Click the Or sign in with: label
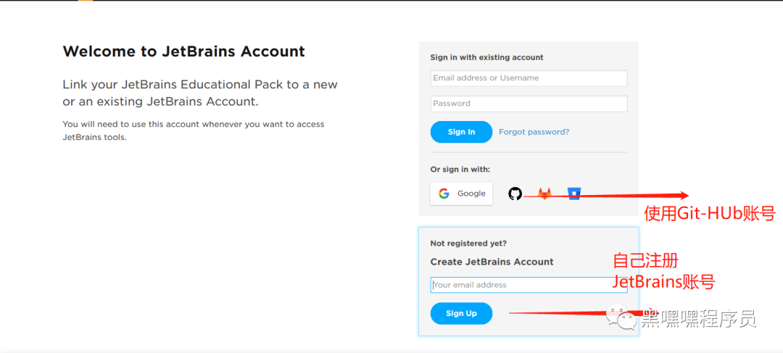This screenshot has height=353, width=783. [x=460, y=169]
